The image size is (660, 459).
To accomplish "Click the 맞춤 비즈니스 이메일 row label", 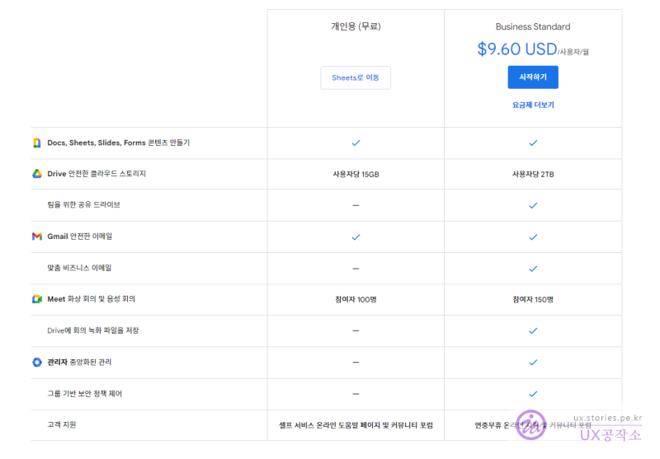I will 79,268.
